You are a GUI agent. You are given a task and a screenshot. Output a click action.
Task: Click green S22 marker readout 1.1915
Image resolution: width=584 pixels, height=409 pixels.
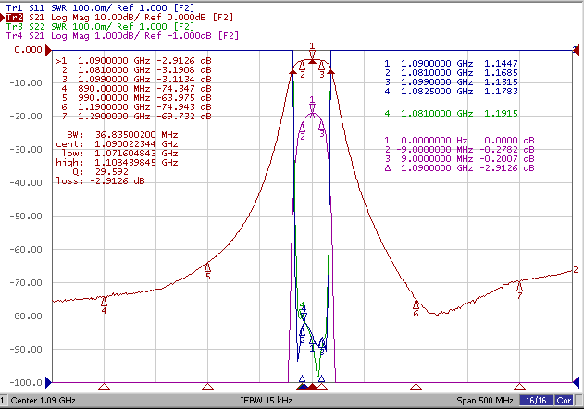[451, 113]
